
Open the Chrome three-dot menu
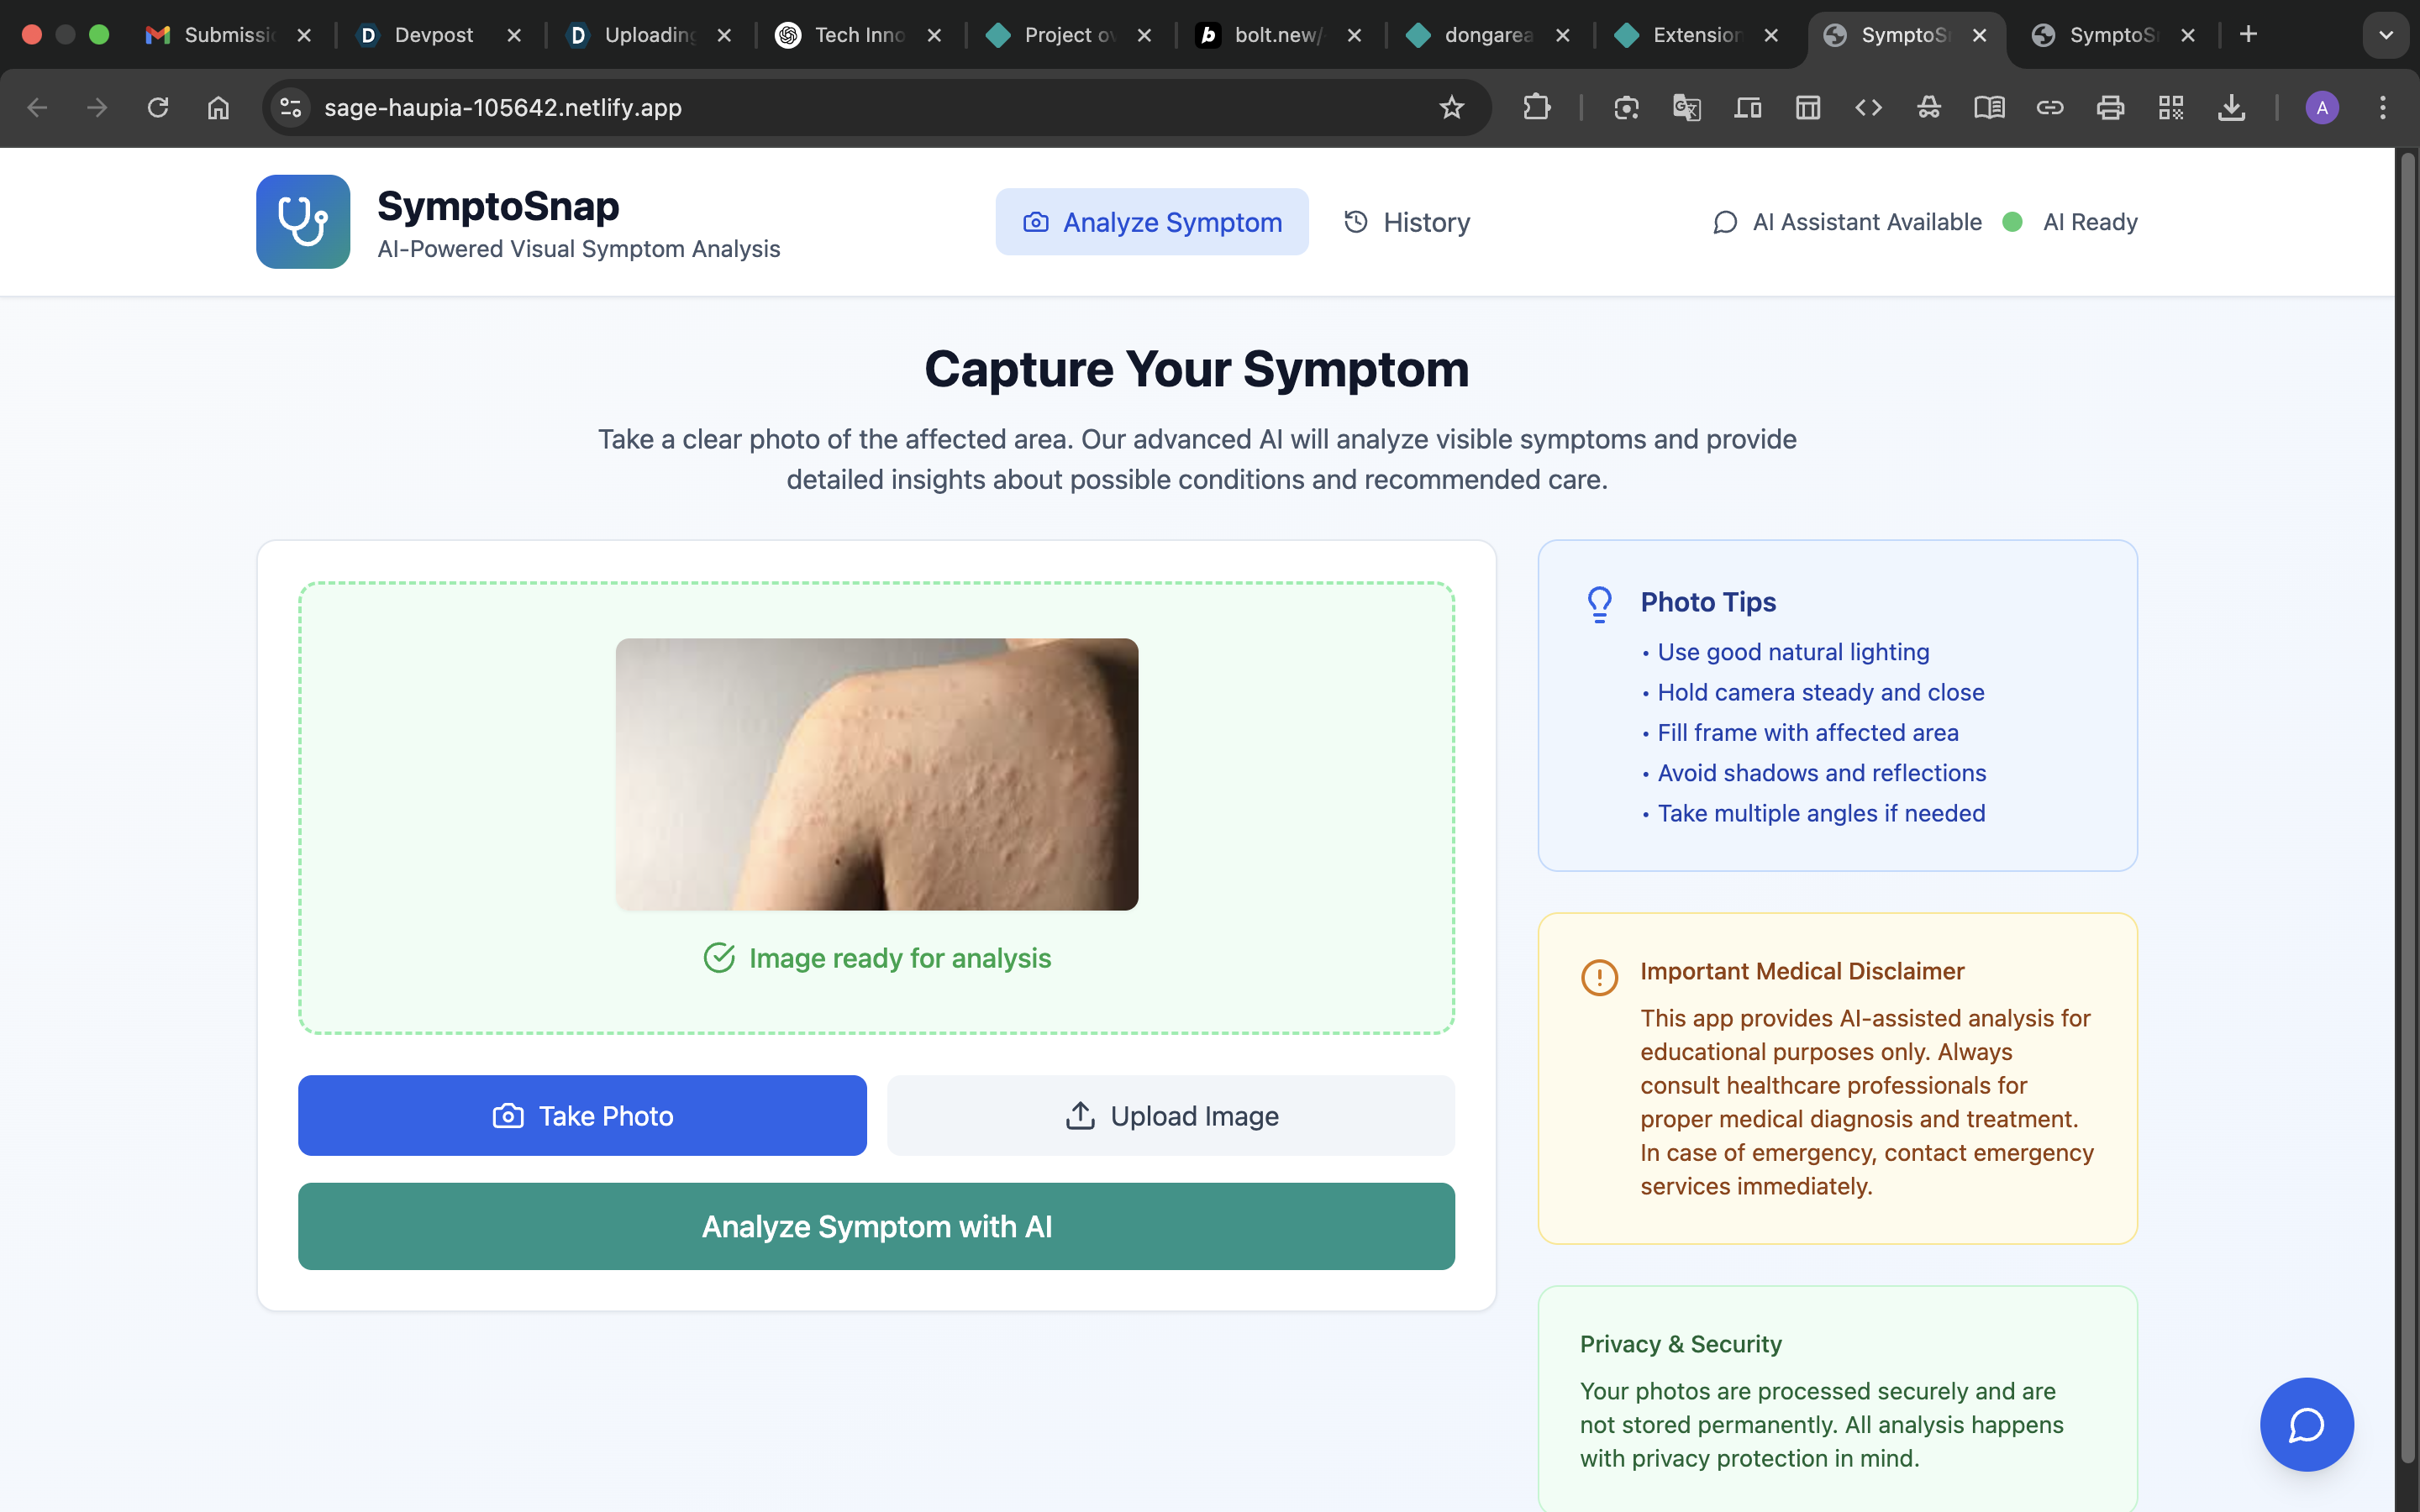[x=2382, y=107]
